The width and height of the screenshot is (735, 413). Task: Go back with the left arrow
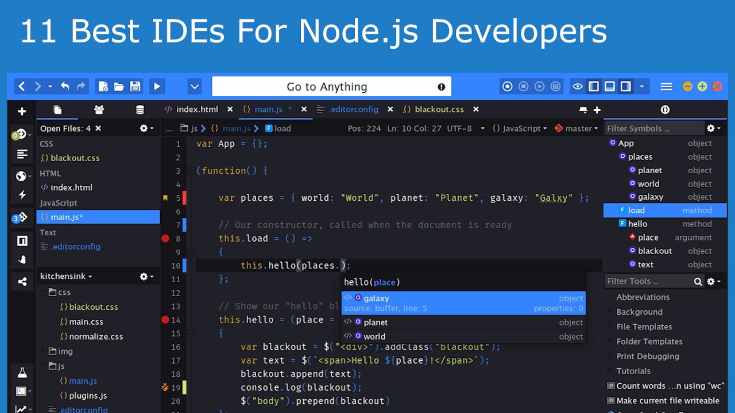(x=22, y=87)
